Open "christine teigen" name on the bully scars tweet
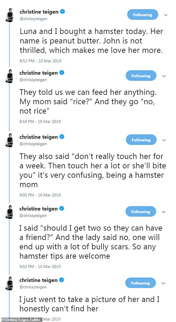176x322 pixels. pos(39,209)
